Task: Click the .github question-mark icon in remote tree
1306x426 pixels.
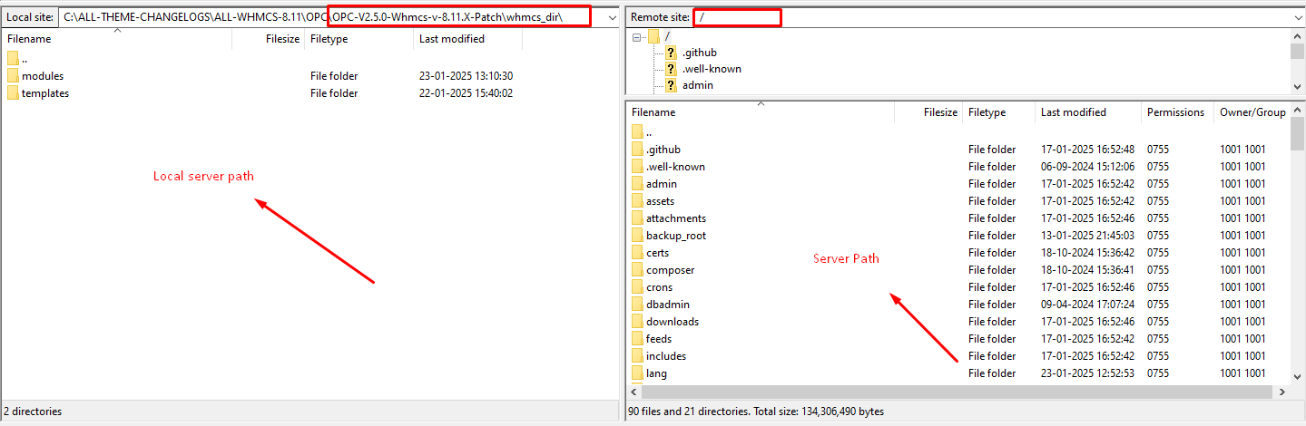Action: pyautogui.click(x=671, y=53)
